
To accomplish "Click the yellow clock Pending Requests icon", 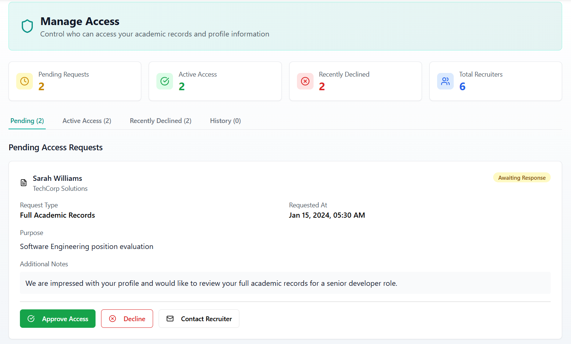I will pos(24,81).
